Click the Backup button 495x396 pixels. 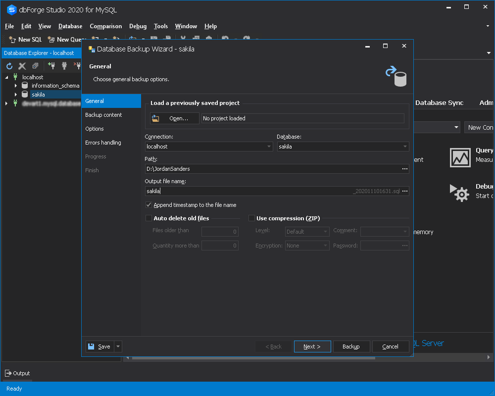[x=351, y=346]
